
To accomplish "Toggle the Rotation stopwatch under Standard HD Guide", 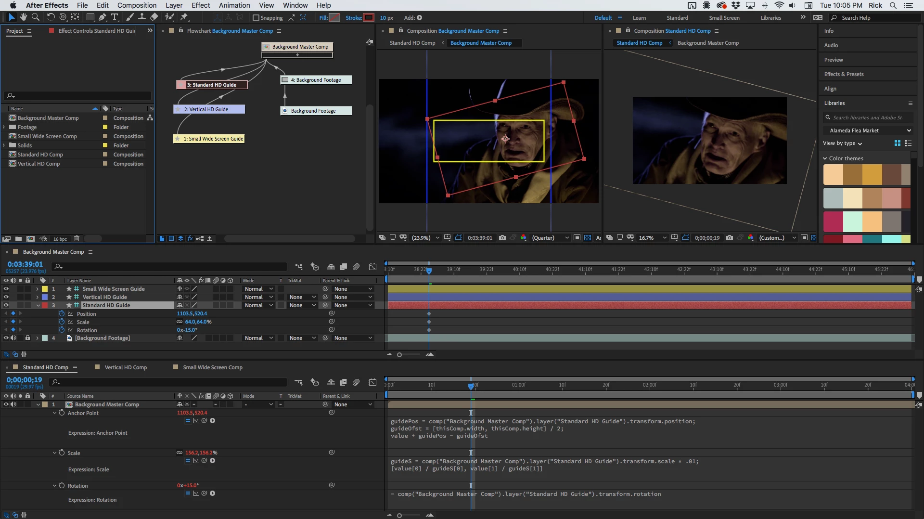I will coord(62,330).
